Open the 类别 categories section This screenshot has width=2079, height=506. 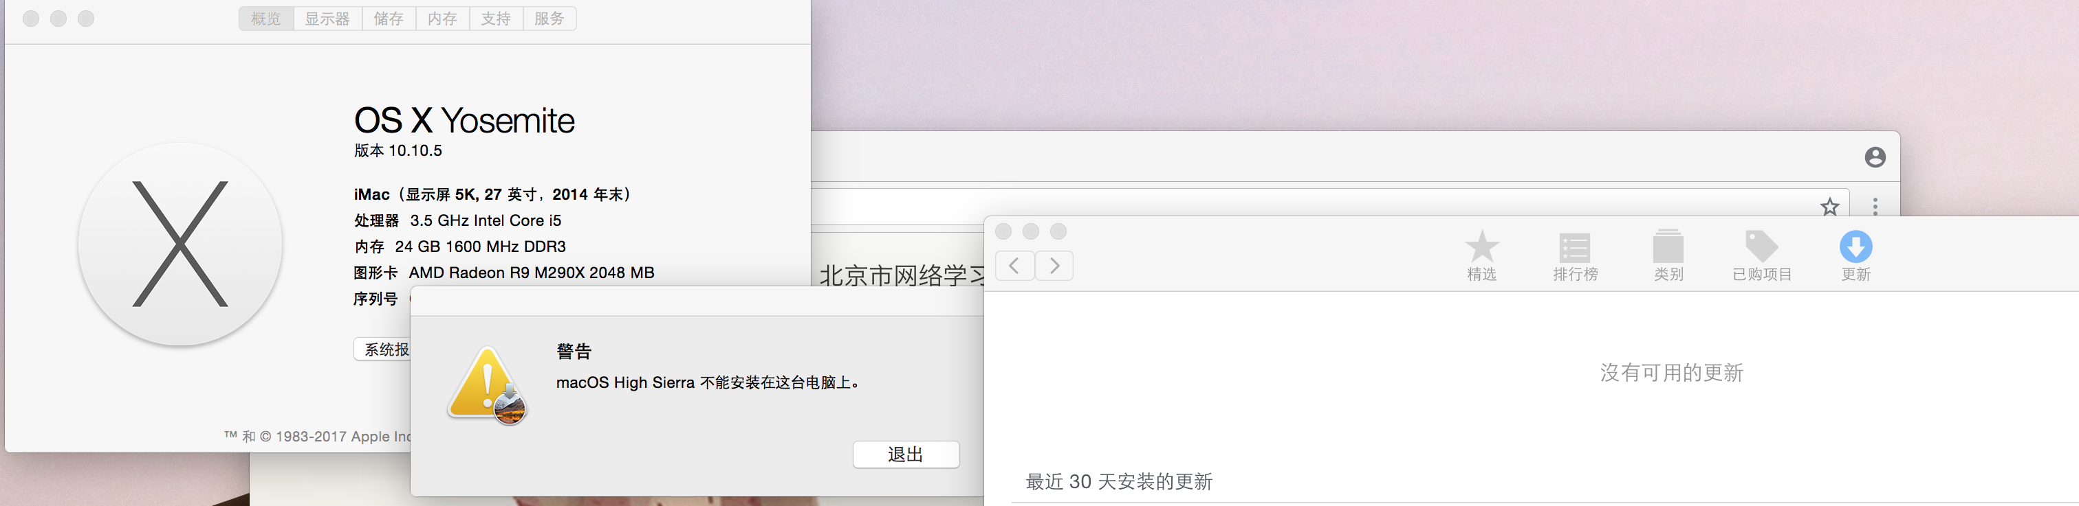click(x=1668, y=256)
